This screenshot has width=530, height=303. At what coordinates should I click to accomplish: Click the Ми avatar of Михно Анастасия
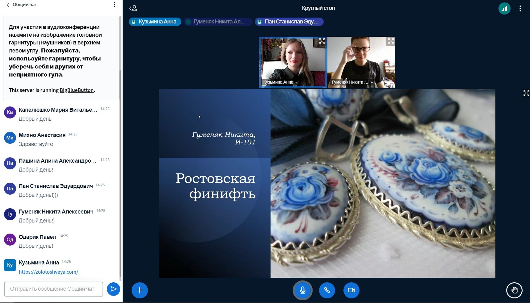pyautogui.click(x=10, y=138)
